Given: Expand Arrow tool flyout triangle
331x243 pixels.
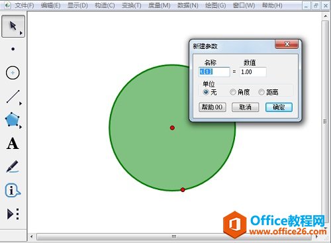Looking at the screenshot, I should [21, 33].
